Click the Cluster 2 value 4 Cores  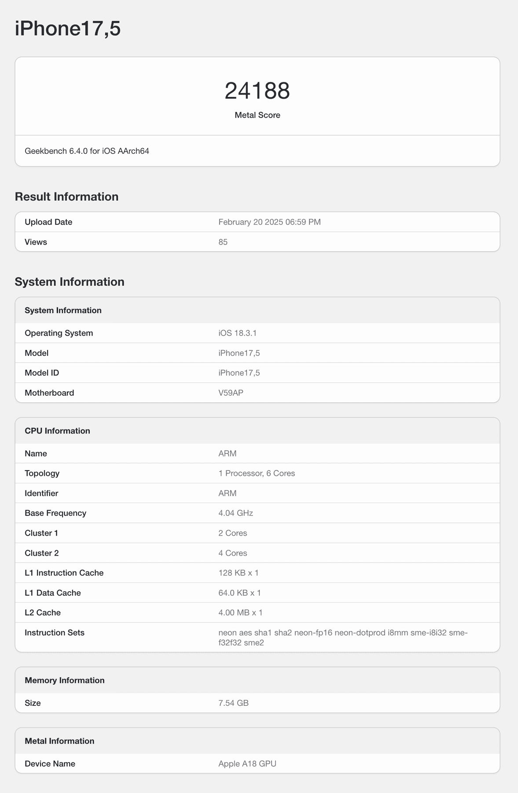(x=232, y=553)
